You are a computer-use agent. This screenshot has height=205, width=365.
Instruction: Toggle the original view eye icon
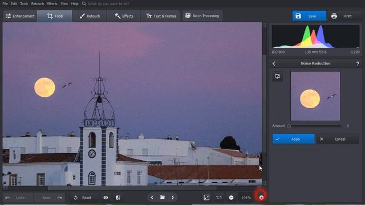pos(106,198)
